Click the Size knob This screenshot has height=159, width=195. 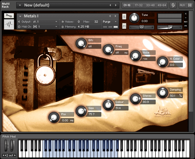(81, 111)
